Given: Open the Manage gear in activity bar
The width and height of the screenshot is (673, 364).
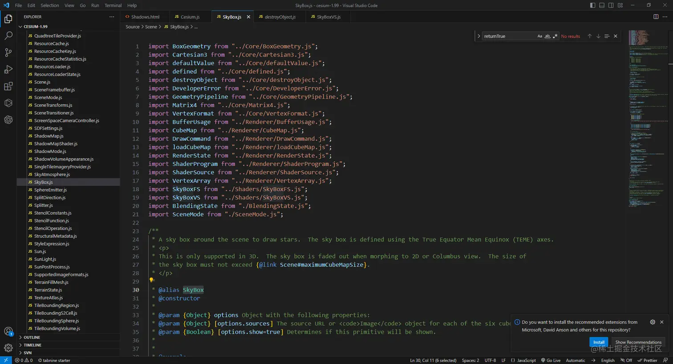Looking at the screenshot, I should tap(8, 348).
